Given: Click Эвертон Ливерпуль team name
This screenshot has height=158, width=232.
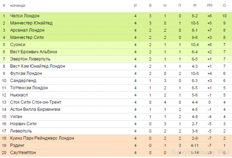Looking at the screenshot, I should [30, 59].
